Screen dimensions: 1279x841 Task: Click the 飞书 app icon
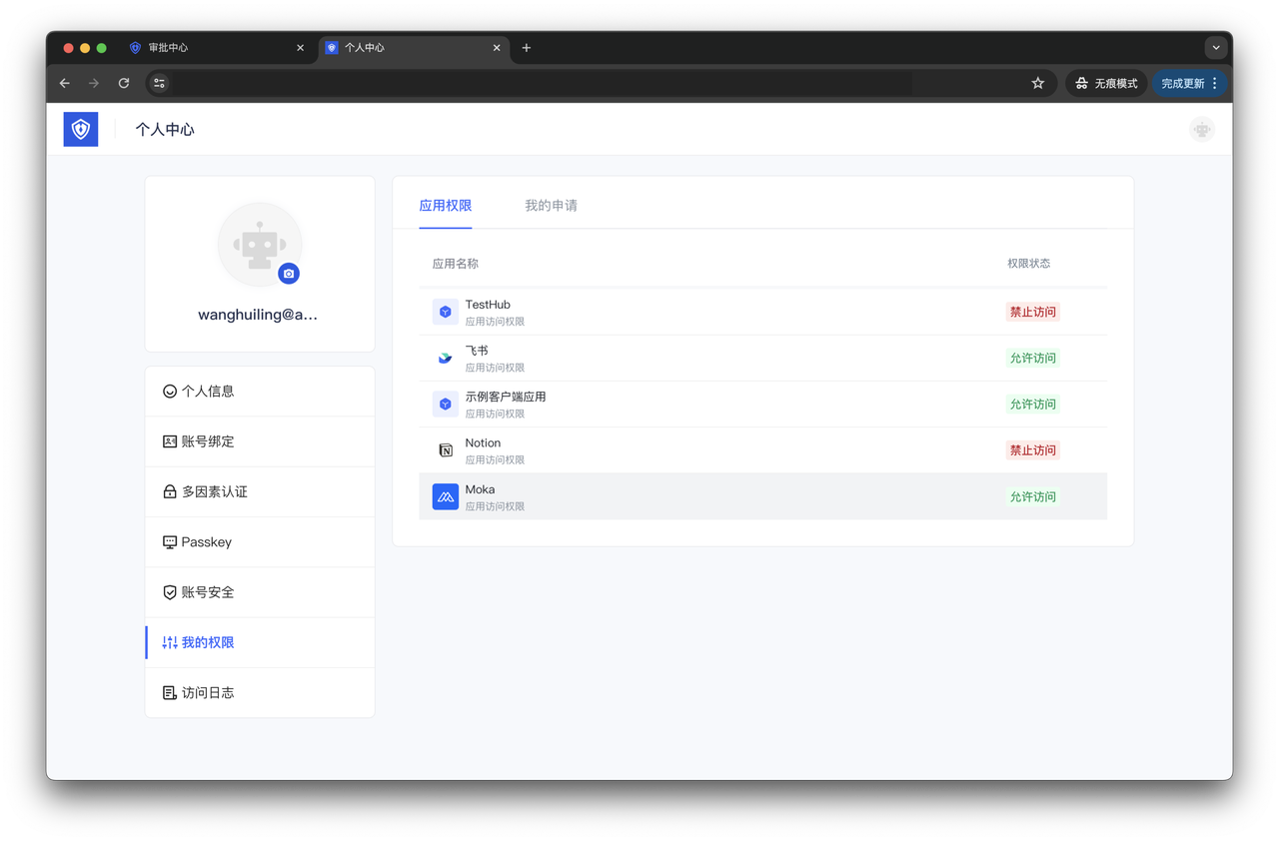445,358
